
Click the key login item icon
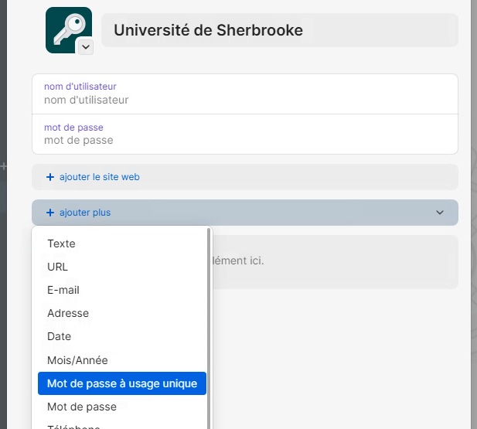coord(66,28)
